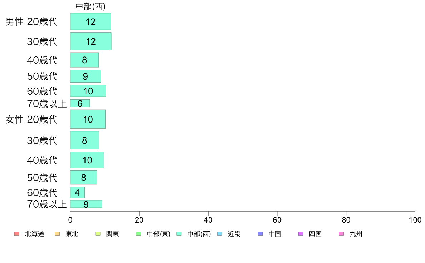Click the 北海道 red legend swatch

click(16, 234)
